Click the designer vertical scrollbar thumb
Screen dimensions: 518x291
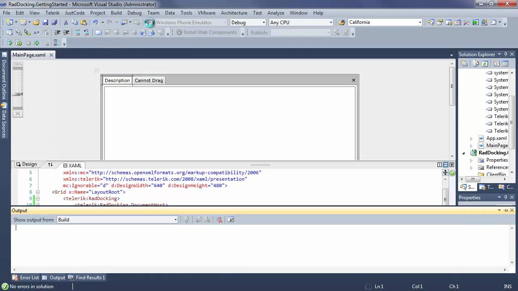pos(452,86)
